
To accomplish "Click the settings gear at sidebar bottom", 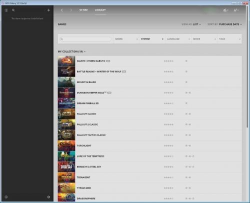I will coord(48,197).
